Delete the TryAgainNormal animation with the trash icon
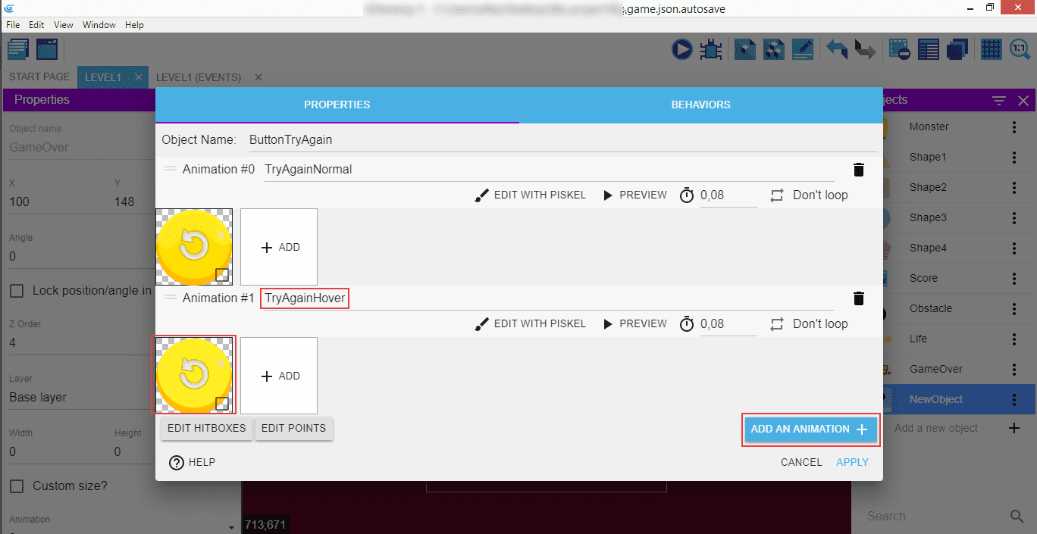Viewport: 1037px width, 534px height. pyautogui.click(x=858, y=170)
